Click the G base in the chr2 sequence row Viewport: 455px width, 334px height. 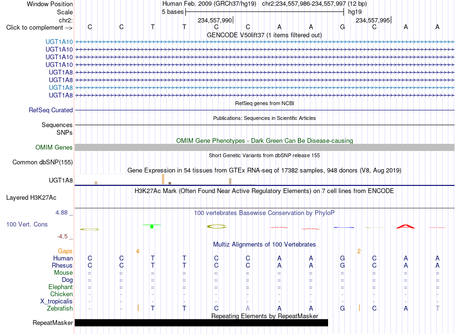[342, 27]
